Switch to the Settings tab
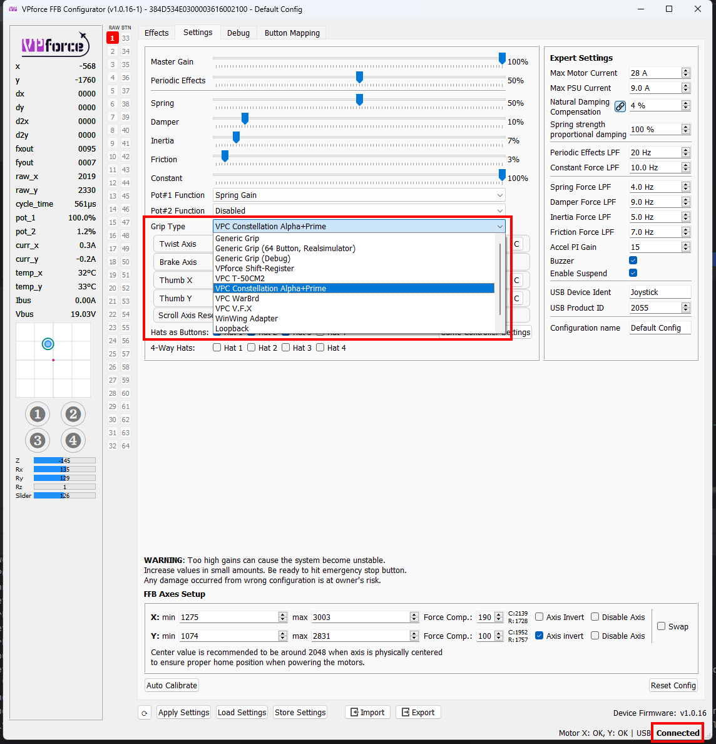716x744 pixels. (x=198, y=33)
